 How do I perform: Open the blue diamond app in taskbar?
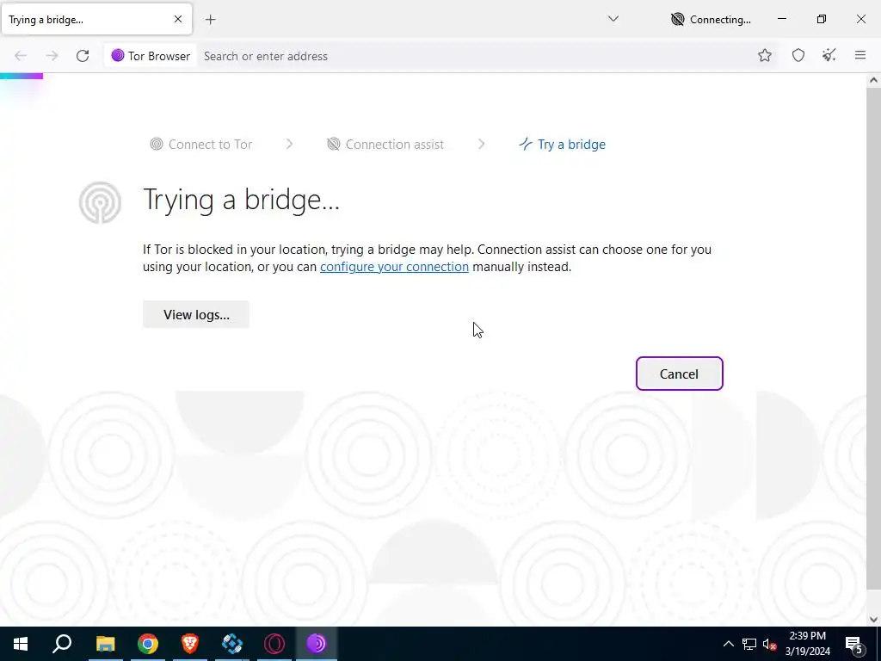coord(232,644)
